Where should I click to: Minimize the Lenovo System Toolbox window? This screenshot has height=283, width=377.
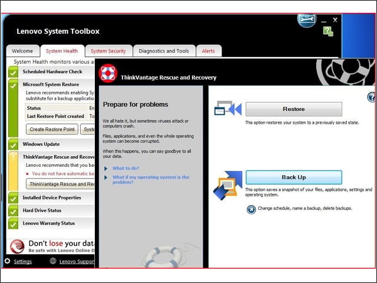[323, 21]
